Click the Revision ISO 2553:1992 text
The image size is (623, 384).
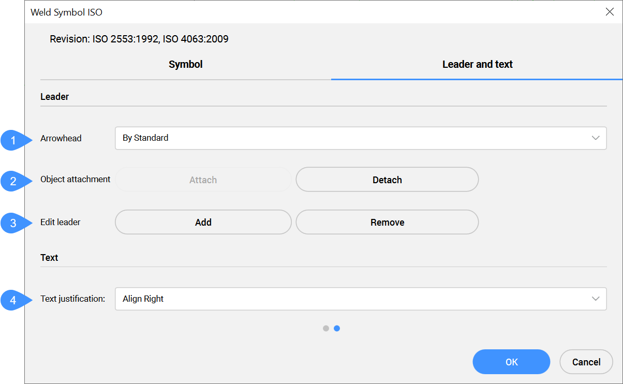click(x=139, y=39)
